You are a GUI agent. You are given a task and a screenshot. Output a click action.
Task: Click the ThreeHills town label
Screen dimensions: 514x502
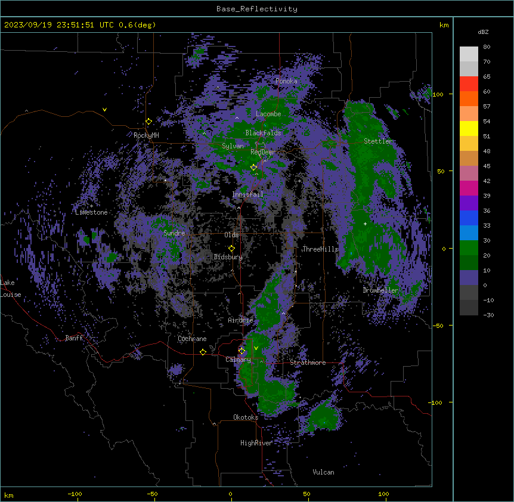320,249
